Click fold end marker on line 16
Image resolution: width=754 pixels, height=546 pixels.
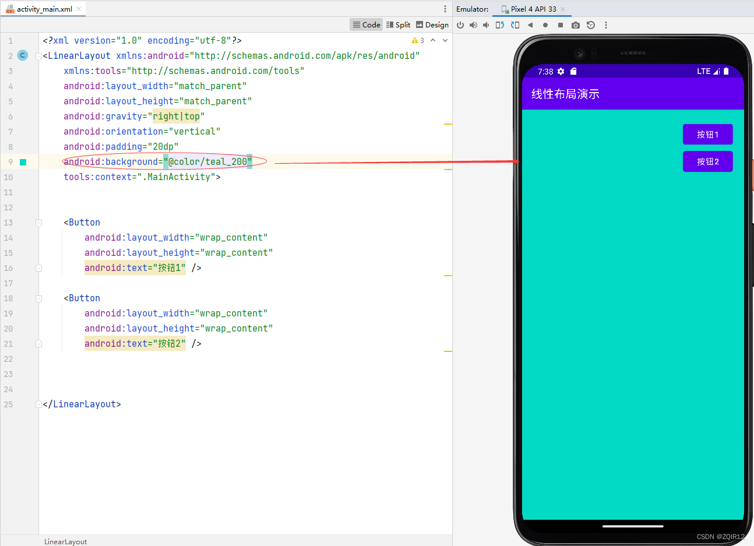pos(38,268)
